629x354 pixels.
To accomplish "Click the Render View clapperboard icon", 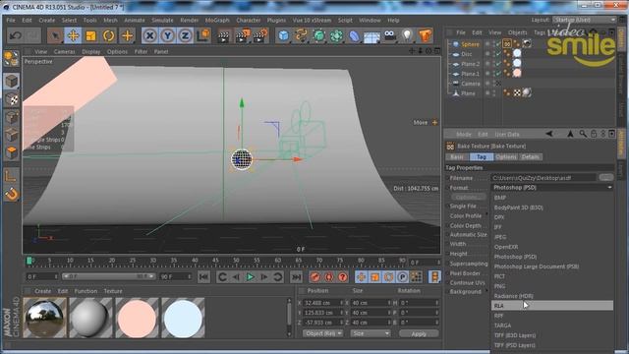I will (x=223, y=36).
